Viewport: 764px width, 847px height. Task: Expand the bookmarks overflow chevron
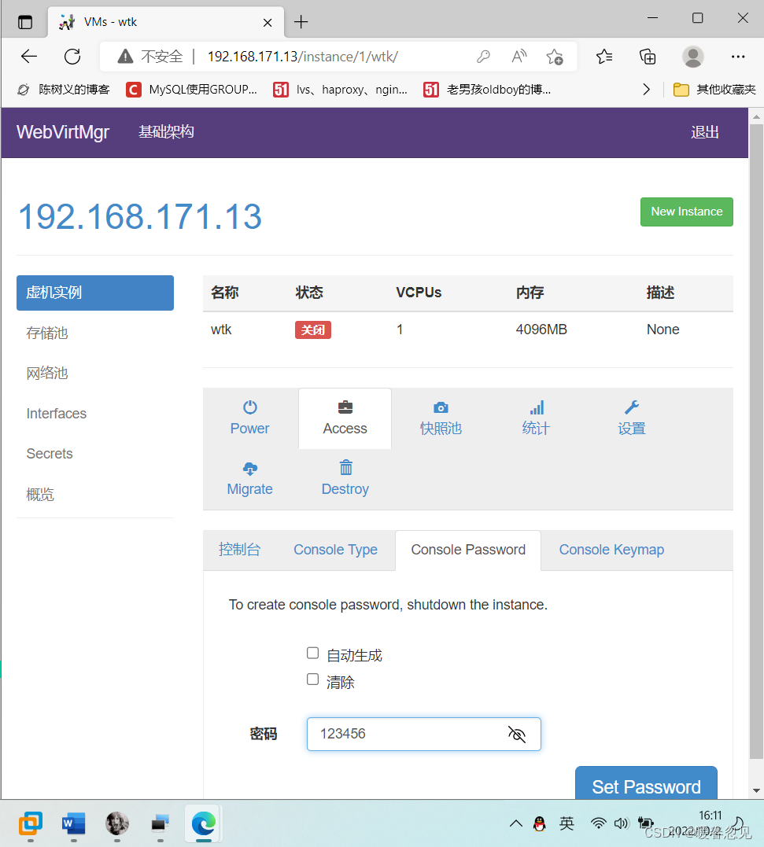(x=646, y=89)
